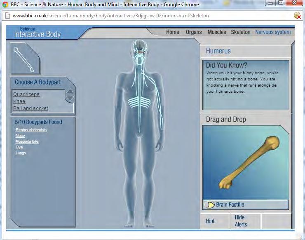Click the Choose A Bodypart heading
This screenshot has width=305, height=240.
tap(38, 82)
